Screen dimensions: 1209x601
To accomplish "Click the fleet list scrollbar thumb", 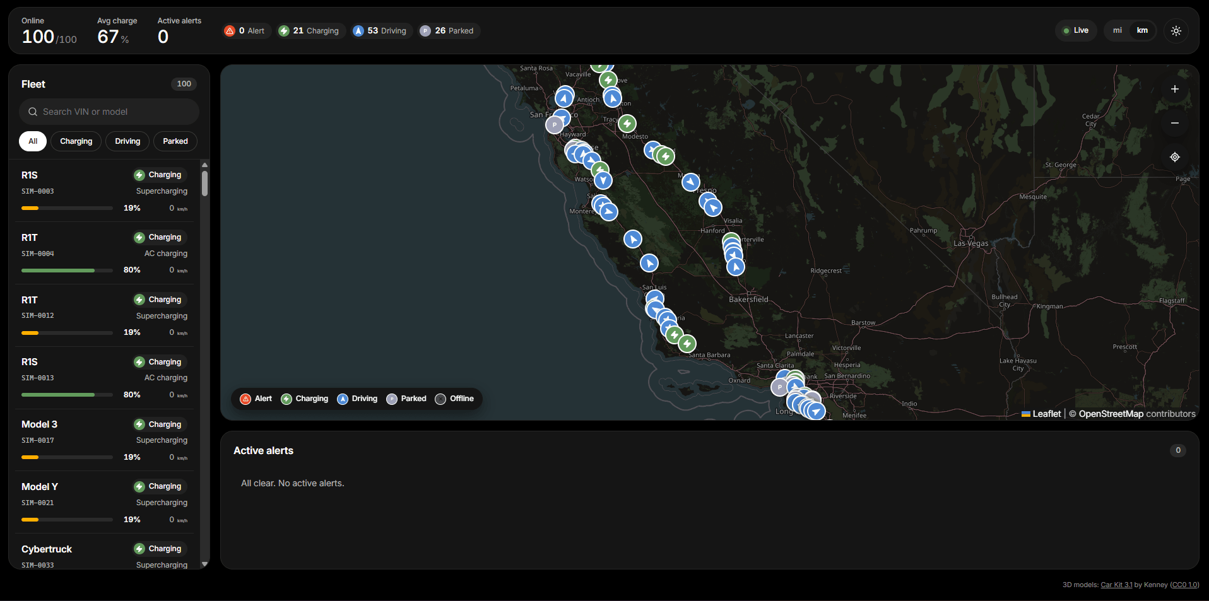I will [204, 183].
